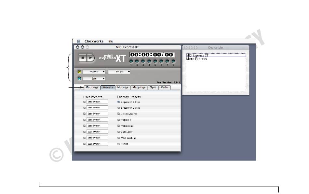Click the first User Preset name field
The image size is (309, 194).
tap(97, 102)
